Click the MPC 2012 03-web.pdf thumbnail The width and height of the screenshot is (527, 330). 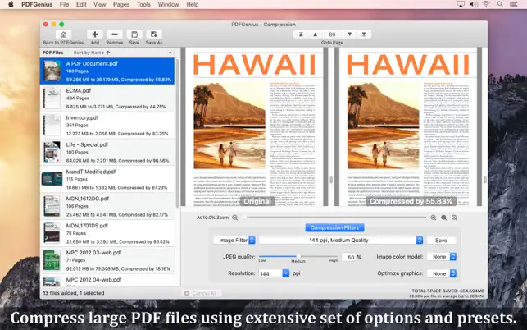tap(52, 260)
